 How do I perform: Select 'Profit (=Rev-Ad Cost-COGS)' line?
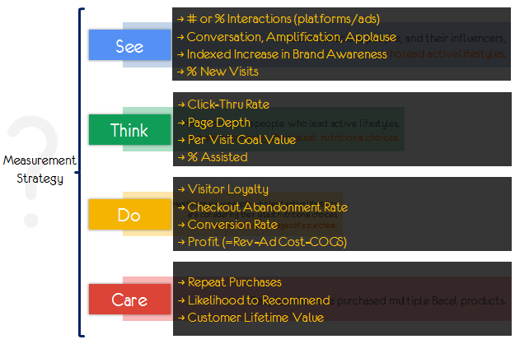(262, 242)
